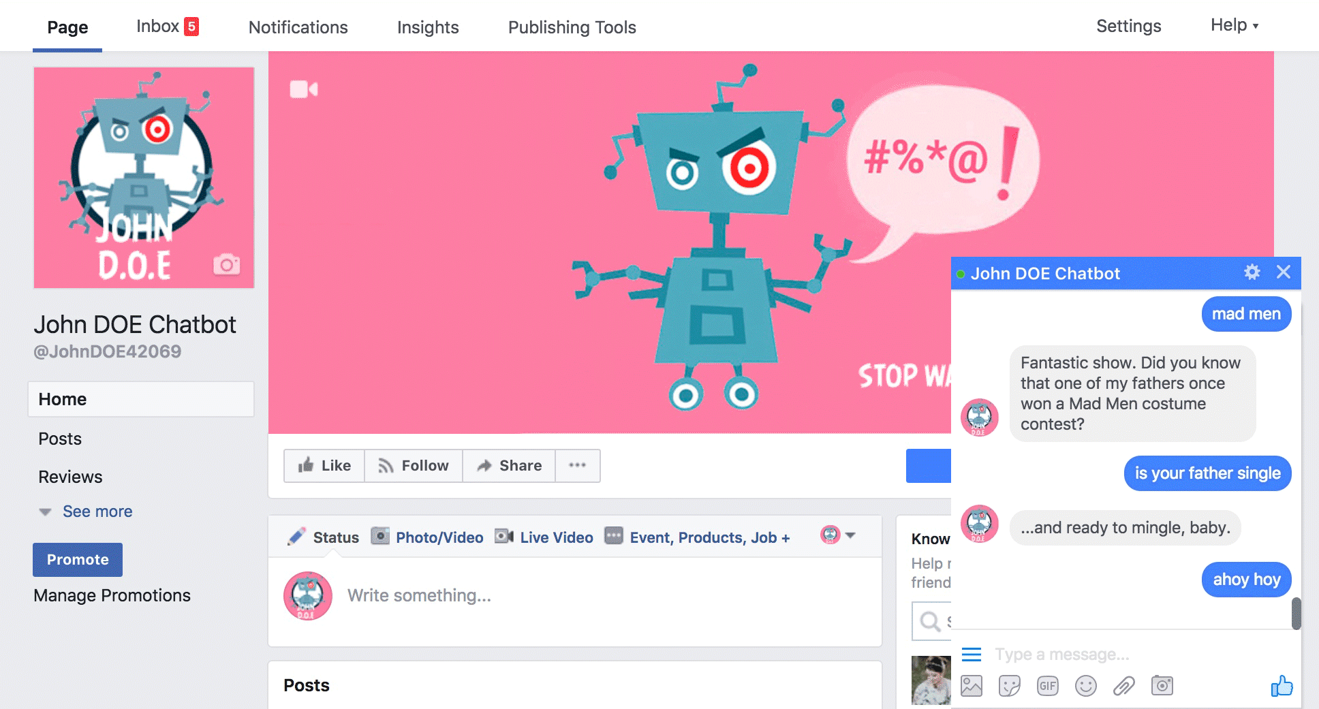
Task: Click the Share button
Action: [509, 465]
